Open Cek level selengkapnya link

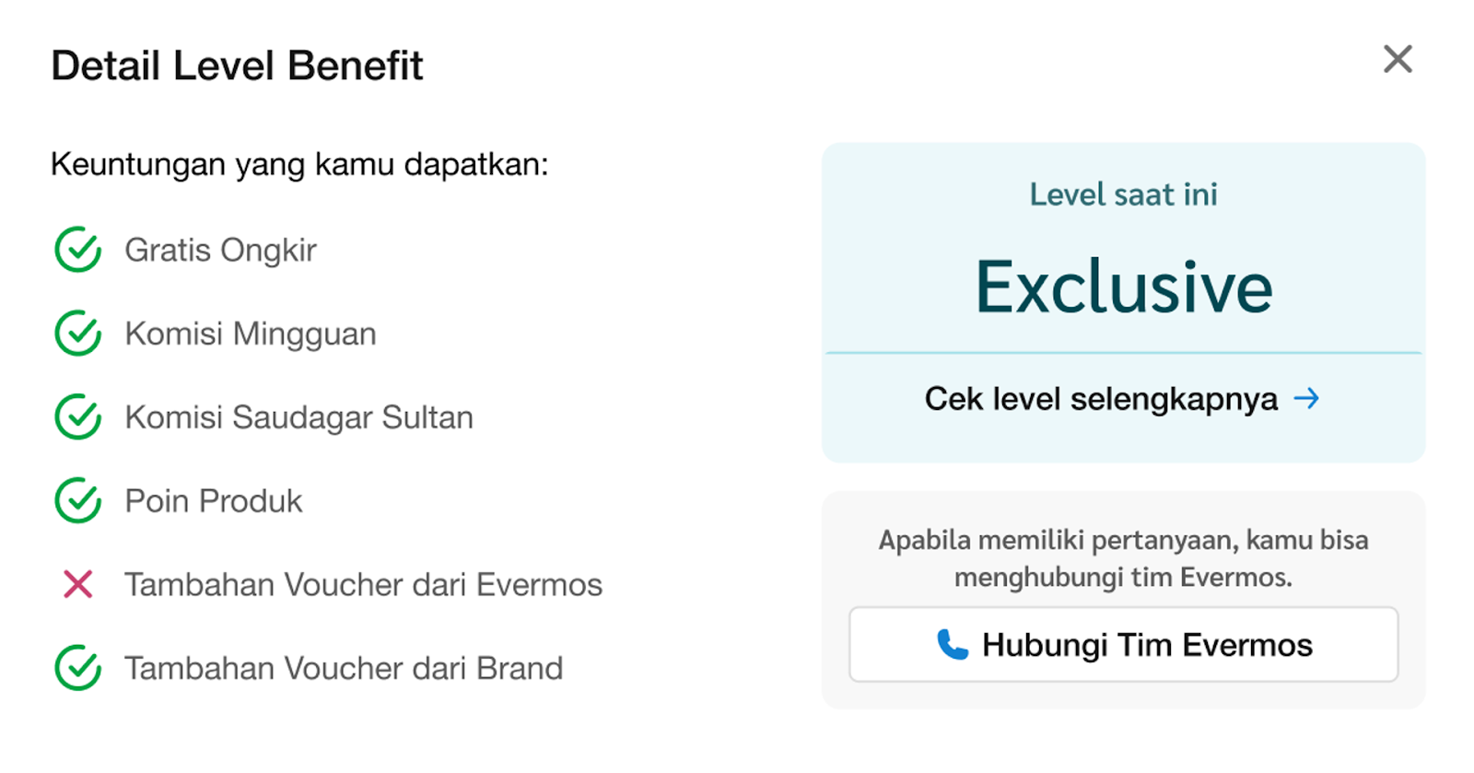click(1122, 399)
